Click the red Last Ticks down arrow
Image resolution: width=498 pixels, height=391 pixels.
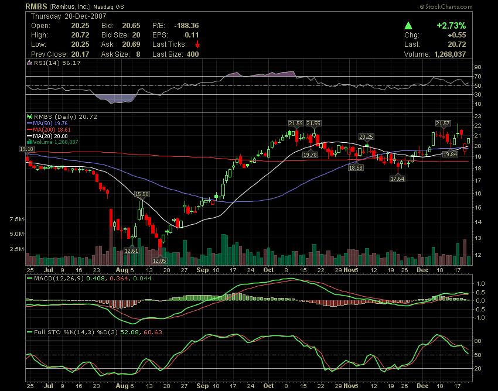tap(197, 44)
